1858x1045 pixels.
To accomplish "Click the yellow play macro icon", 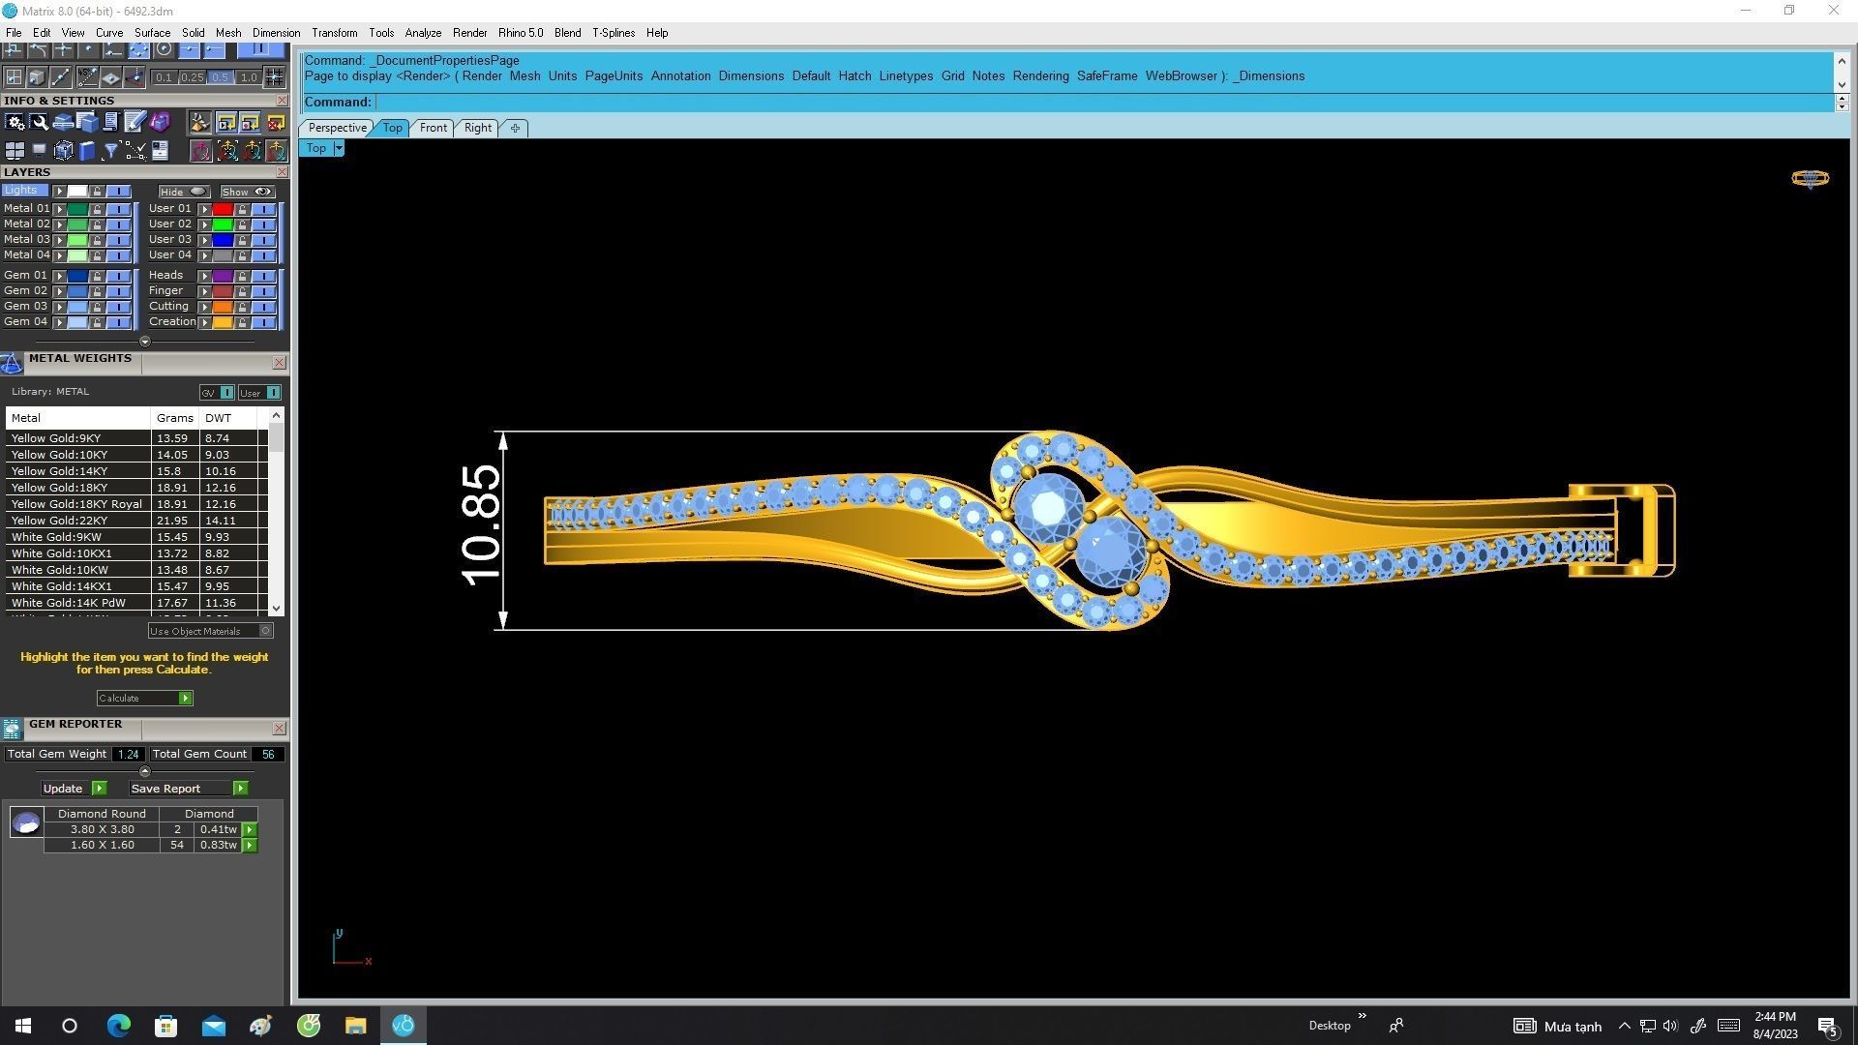I will 226,123.
